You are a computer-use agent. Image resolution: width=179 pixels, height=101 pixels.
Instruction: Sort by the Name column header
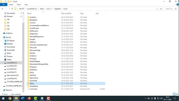pos(29,13)
